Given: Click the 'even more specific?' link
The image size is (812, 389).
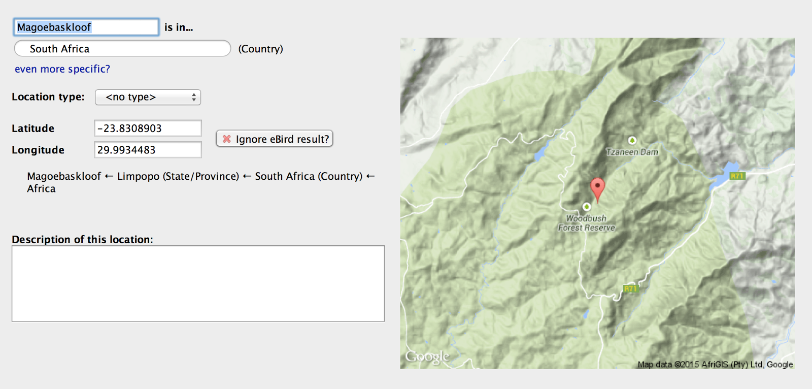Looking at the screenshot, I should point(62,69).
